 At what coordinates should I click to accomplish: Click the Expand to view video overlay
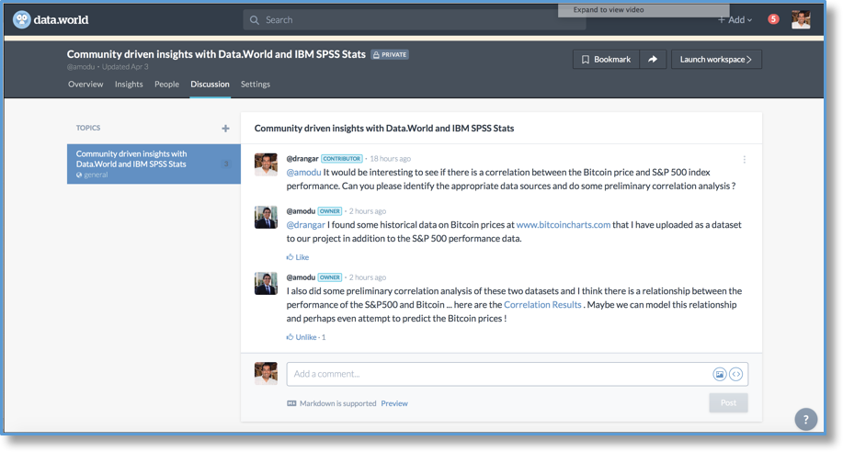(x=644, y=10)
